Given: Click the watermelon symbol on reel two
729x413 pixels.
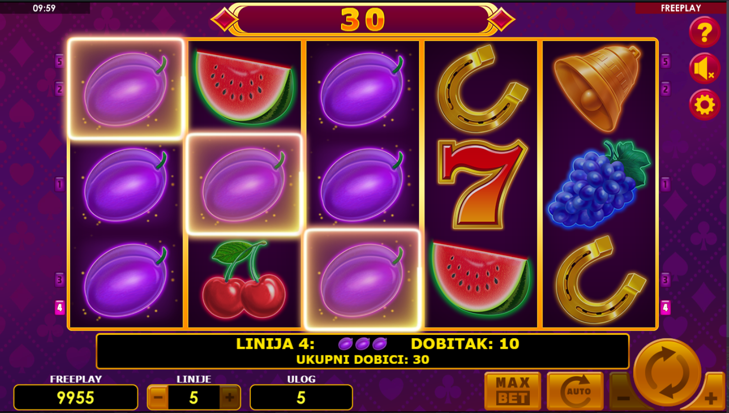Looking at the screenshot, I should [244, 87].
